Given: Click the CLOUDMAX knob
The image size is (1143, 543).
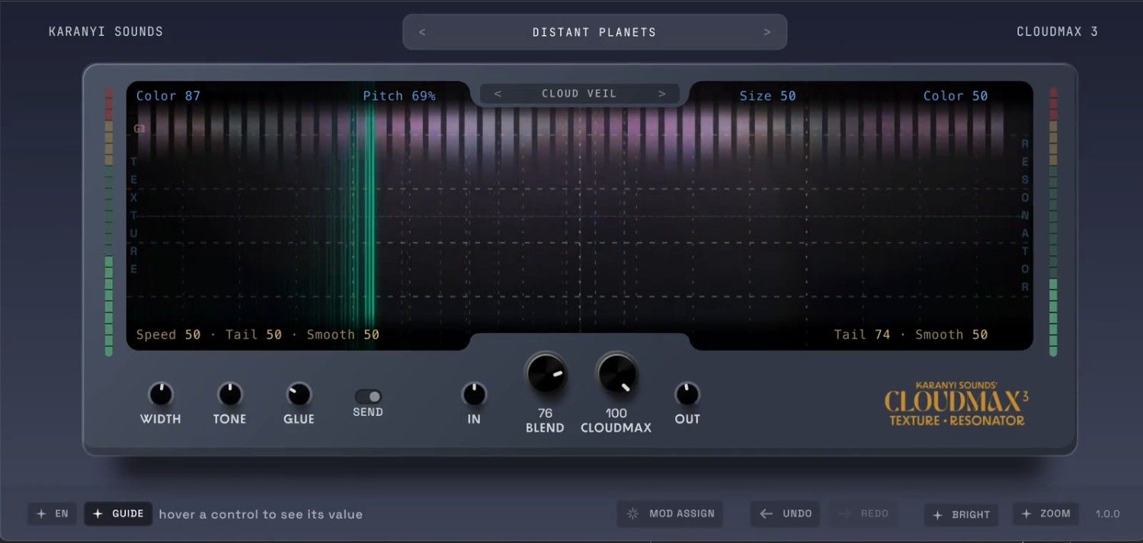Looking at the screenshot, I should click(616, 373).
